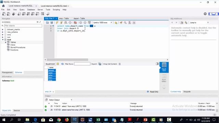This screenshot has height=123, width=219.
Task: Expand the bitnami_mantis schema
Action: pos(3,30)
